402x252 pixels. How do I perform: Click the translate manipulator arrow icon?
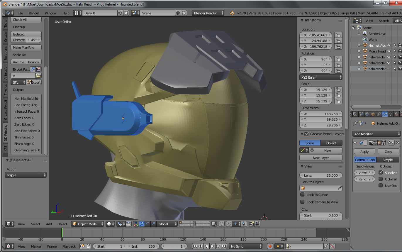tap(142, 224)
